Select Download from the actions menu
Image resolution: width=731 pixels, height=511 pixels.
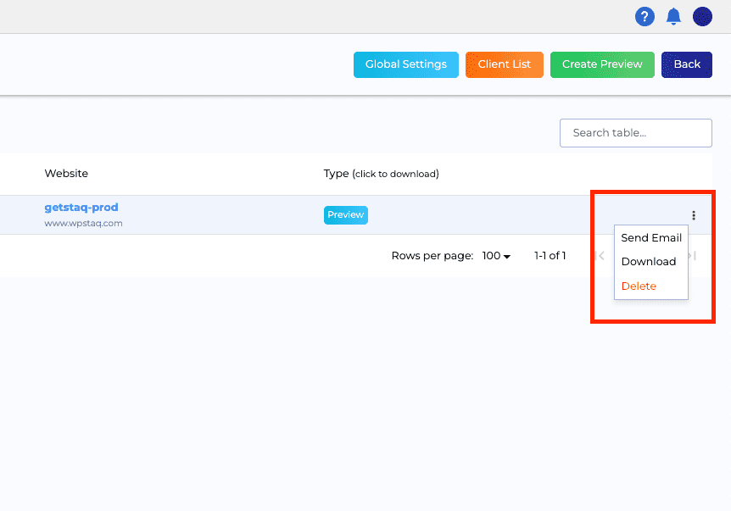[x=648, y=261]
